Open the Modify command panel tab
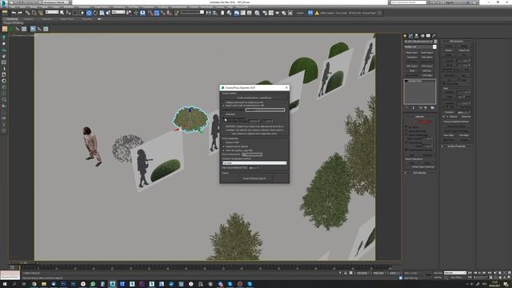Screen dimensions: 512x288 point(410,35)
